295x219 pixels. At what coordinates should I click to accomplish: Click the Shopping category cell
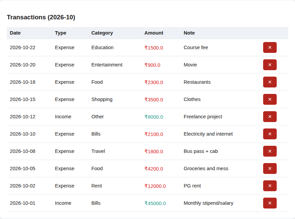(102, 100)
